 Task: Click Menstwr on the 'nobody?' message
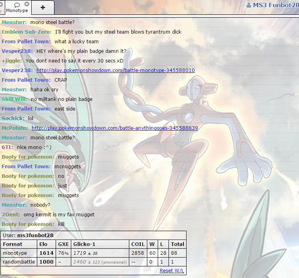(x=14, y=205)
